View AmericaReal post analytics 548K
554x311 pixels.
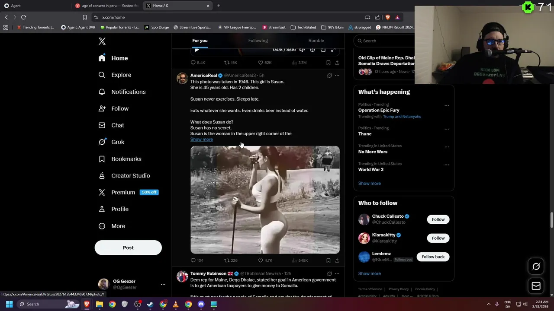(300, 260)
